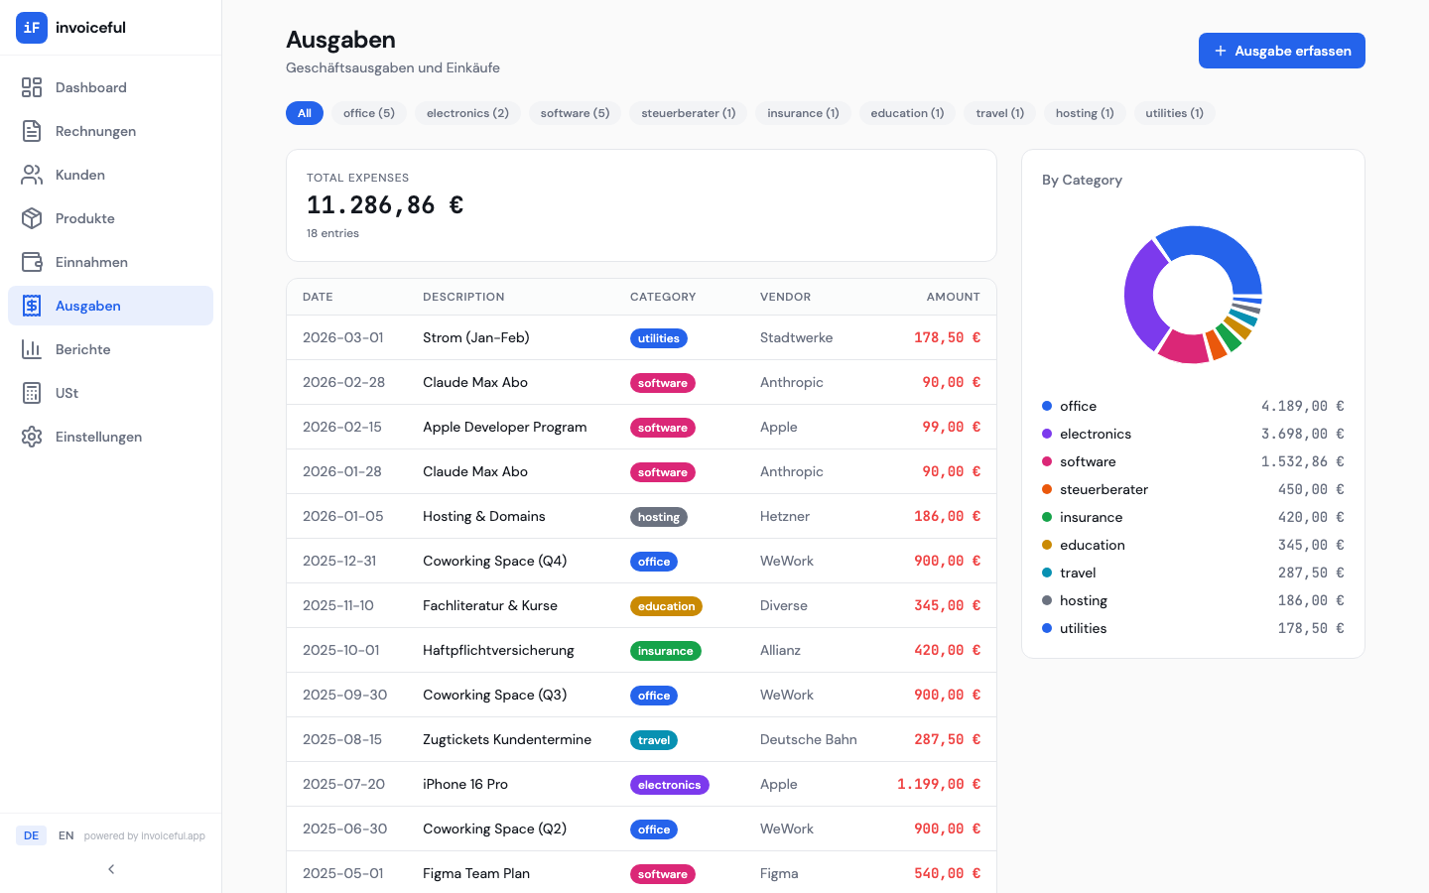1429x893 pixels.
Task: Click the Rechnungen document icon
Action: 32,131
